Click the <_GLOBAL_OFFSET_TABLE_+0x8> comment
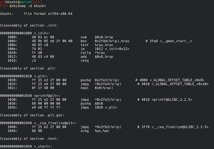214x149 pixels. click(177, 80)
